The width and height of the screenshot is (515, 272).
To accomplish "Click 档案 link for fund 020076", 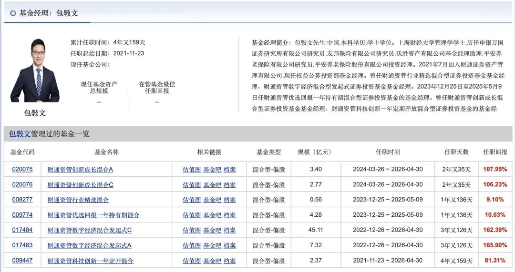I will point(229,185).
